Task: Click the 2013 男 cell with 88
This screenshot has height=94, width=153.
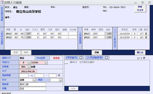Action: [15, 34]
